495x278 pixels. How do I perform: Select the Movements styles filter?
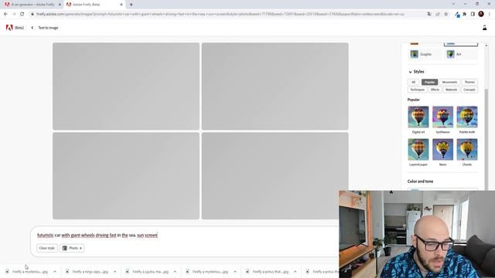tap(449, 82)
